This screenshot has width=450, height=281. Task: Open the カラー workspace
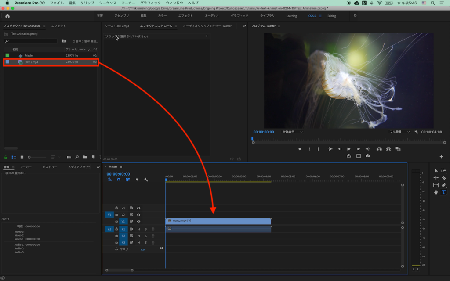pyautogui.click(x=162, y=16)
